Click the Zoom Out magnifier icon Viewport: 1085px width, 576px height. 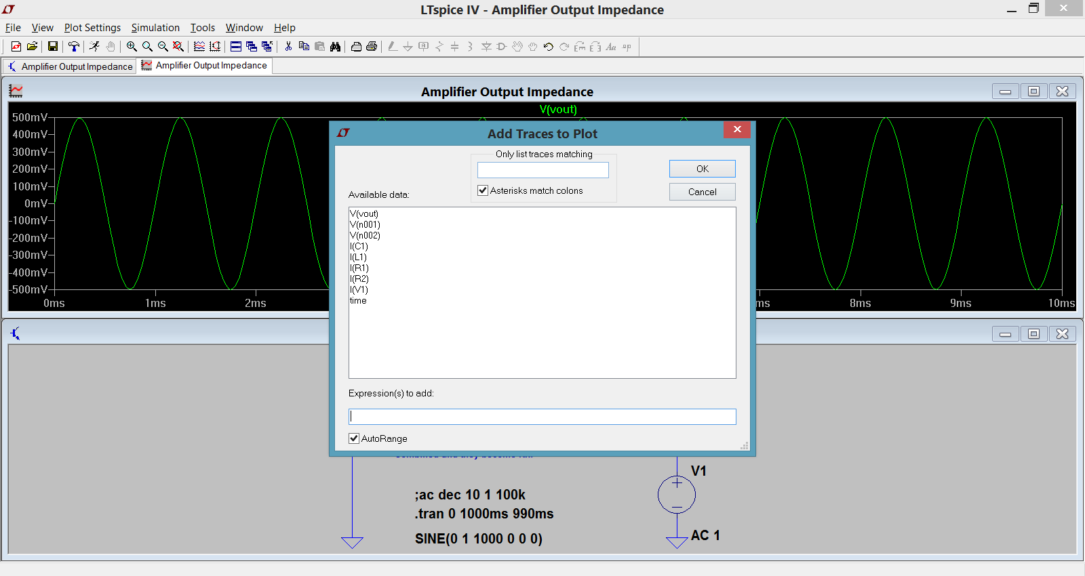[x=163, y=47]
